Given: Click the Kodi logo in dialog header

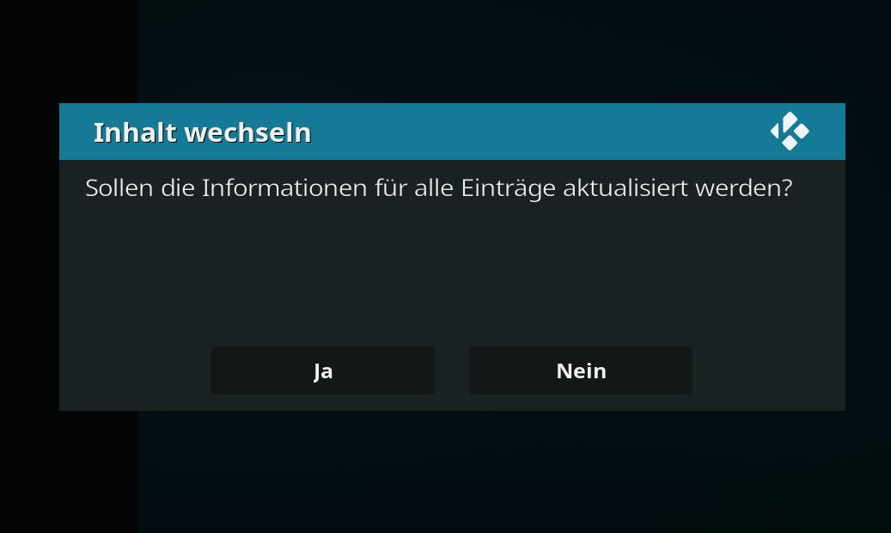Looking at the screenshot, I should pyautogui.click(x=790, y=131).
